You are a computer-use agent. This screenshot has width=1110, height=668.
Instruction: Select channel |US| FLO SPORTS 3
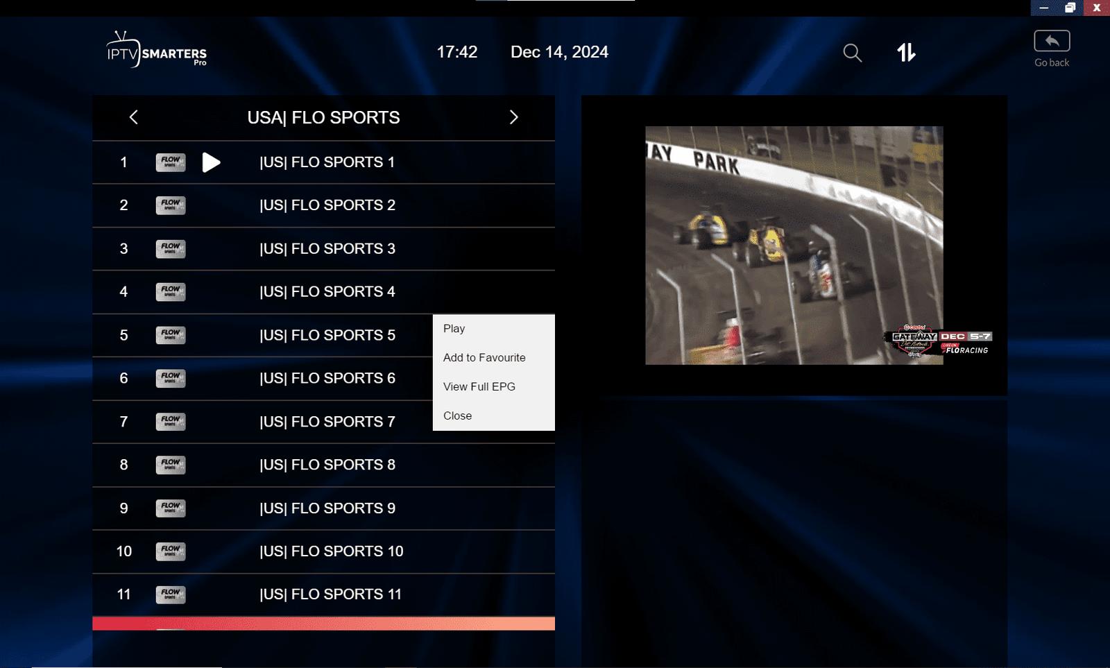[x=323, y=248]
